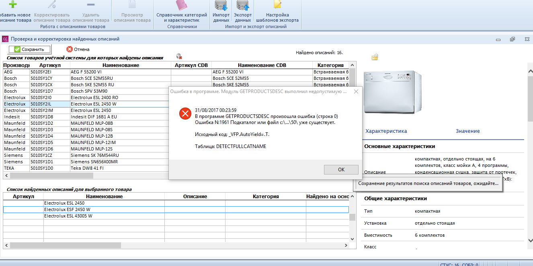Close the error dialog with the X

356,91
